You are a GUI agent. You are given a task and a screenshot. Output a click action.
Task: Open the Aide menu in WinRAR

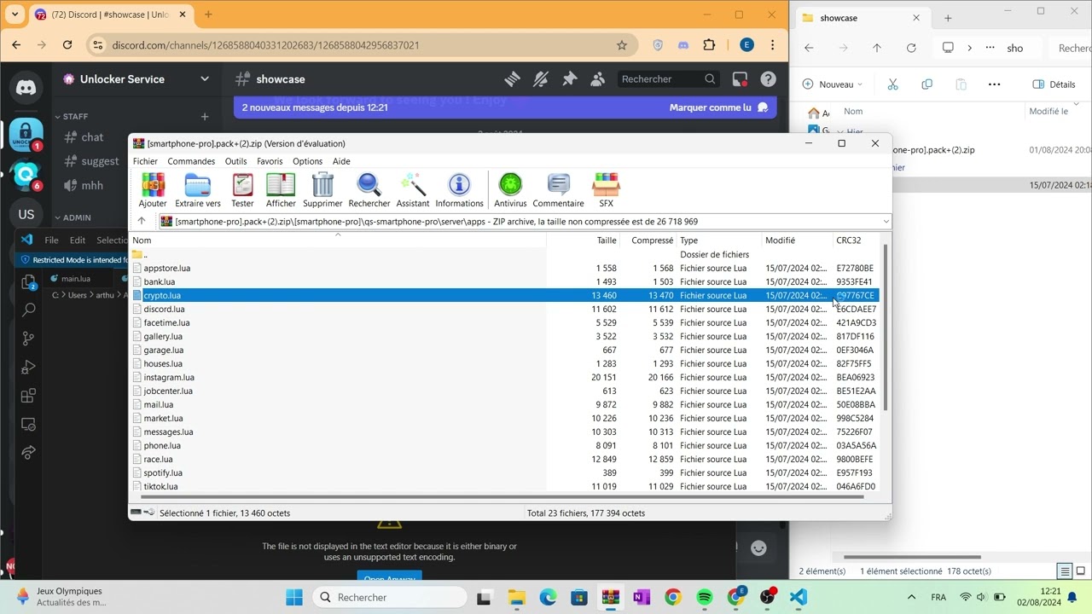pyautogui.click(x=341, y=161)
